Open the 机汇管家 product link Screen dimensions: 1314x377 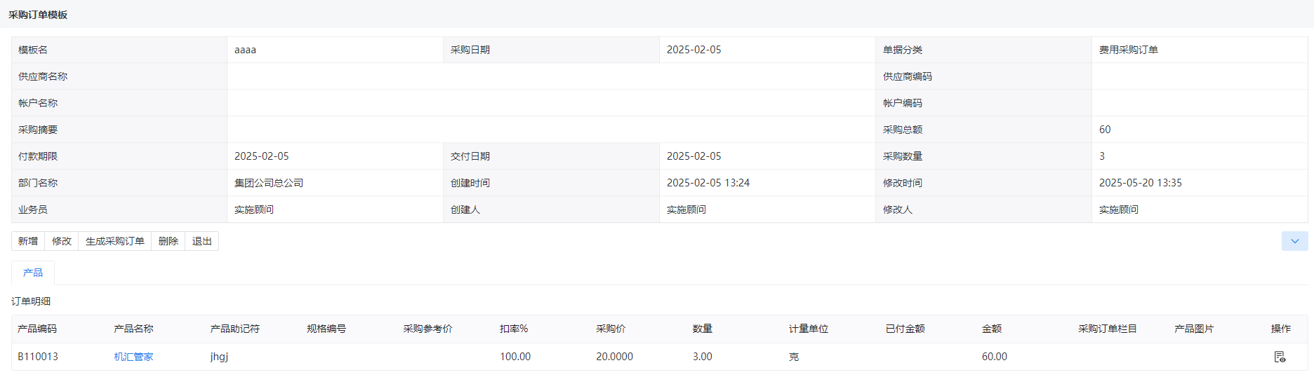coord(133,357)
